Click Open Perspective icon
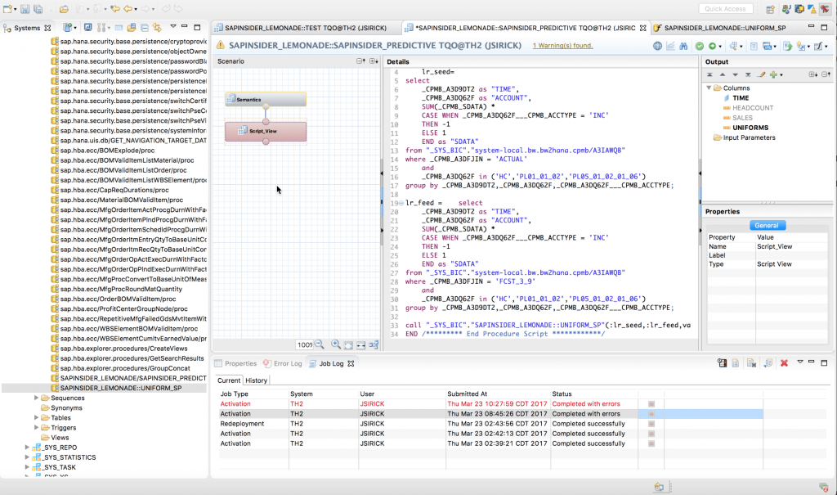Viewport: 837px width, 495px height. coord(770,9)
